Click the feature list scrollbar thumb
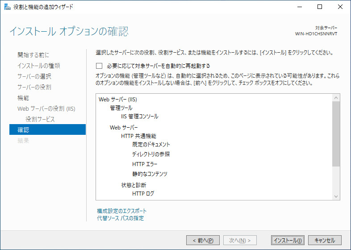The height and width of the screenshot is (250, 351). (336, 134)
